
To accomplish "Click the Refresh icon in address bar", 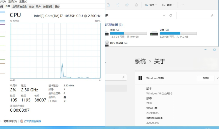I will (170, 15).
